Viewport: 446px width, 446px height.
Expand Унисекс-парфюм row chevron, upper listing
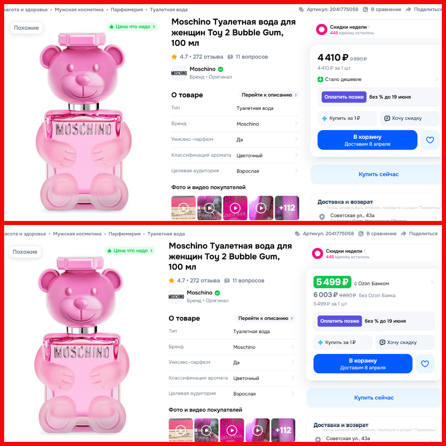point(296,139)
